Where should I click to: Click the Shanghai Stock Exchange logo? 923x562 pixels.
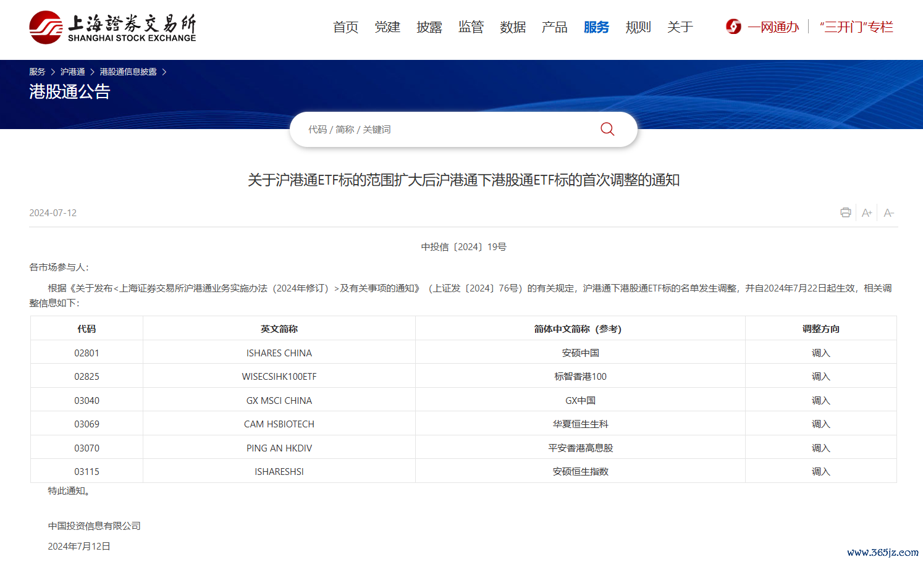pos(112,27)
